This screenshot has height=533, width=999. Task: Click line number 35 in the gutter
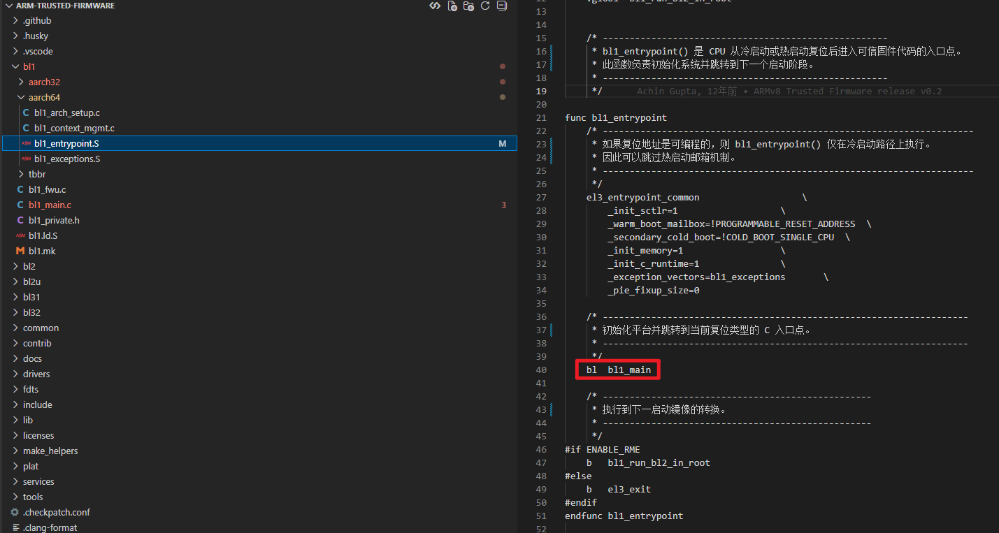541,304
